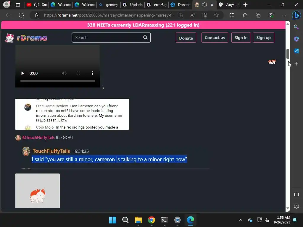Activate Read aloud icon
The image size is (303, 227).
(x=193, y=15)
